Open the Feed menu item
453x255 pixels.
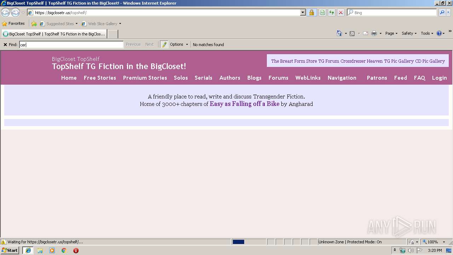click(x=401, y=78)
